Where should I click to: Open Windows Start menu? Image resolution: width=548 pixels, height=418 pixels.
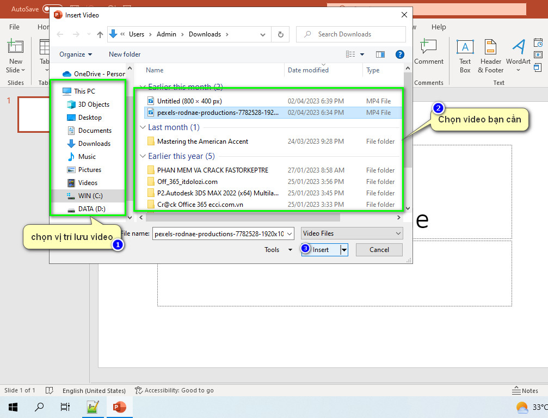13,407
